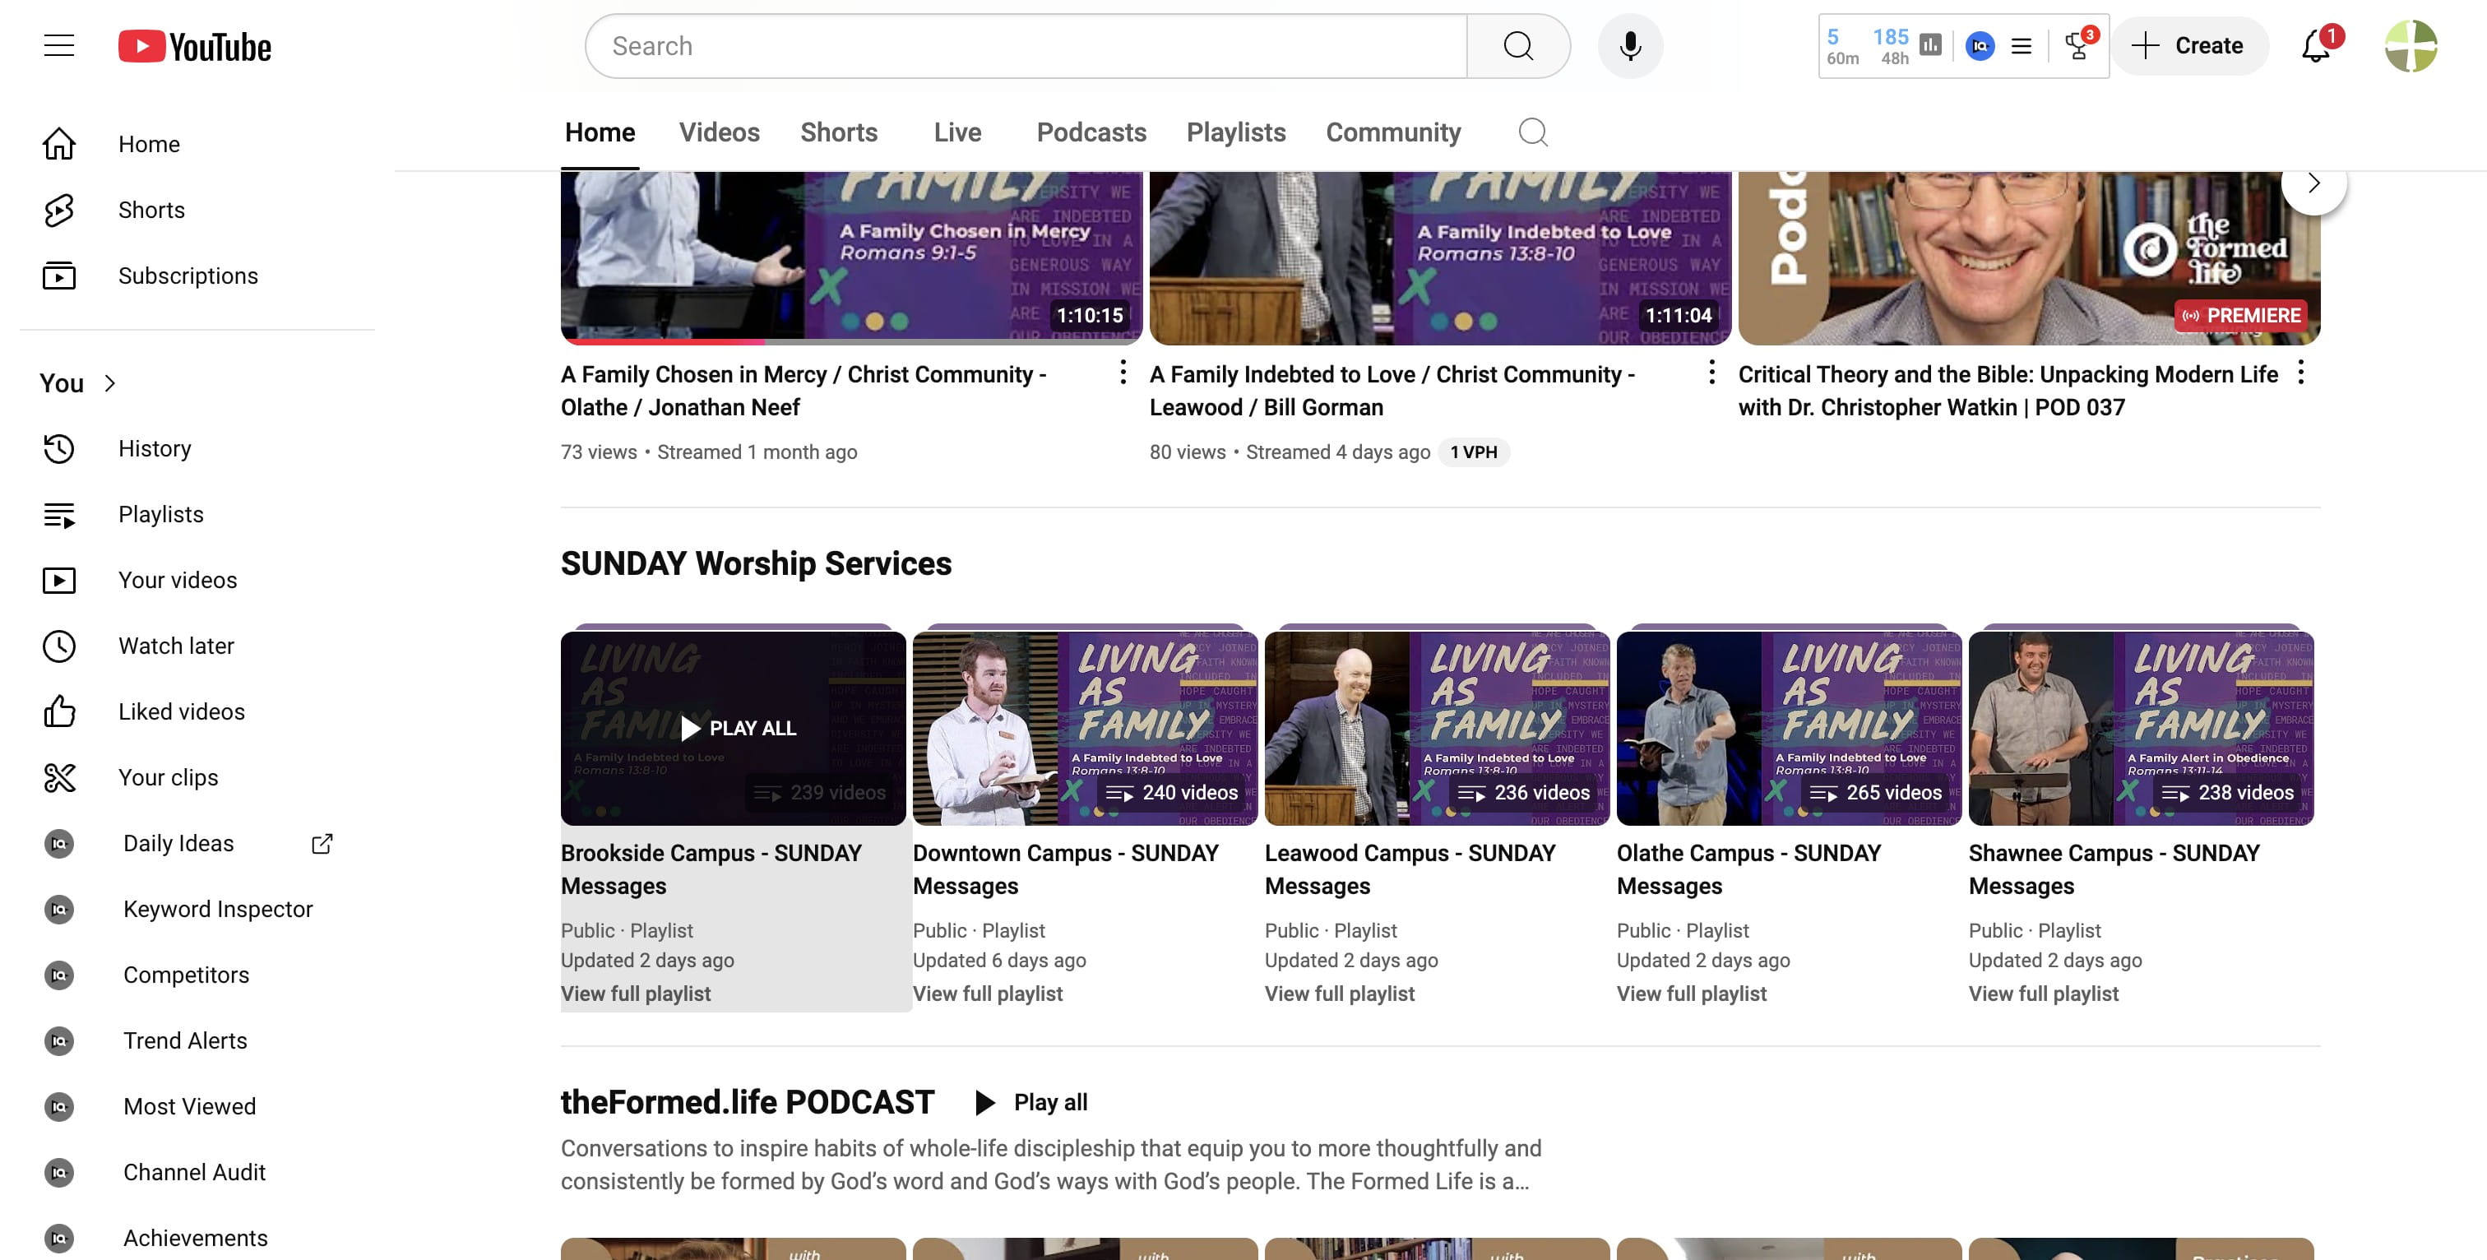Switch to Live tab

click(x=956, y=132)
